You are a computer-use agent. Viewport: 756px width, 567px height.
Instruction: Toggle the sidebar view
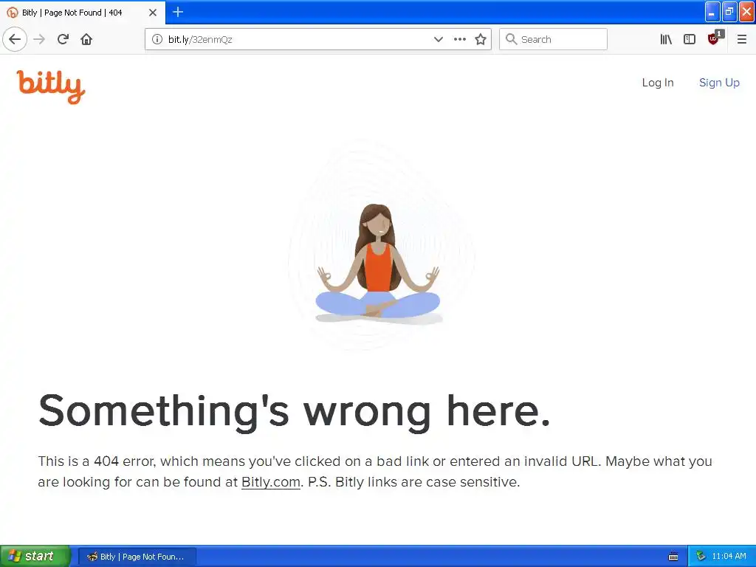point(690,39)
